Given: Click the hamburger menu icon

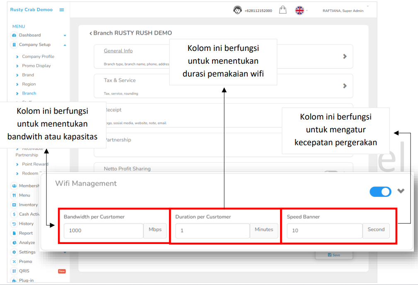Looking at the screenshot, I should pos(62,10).
